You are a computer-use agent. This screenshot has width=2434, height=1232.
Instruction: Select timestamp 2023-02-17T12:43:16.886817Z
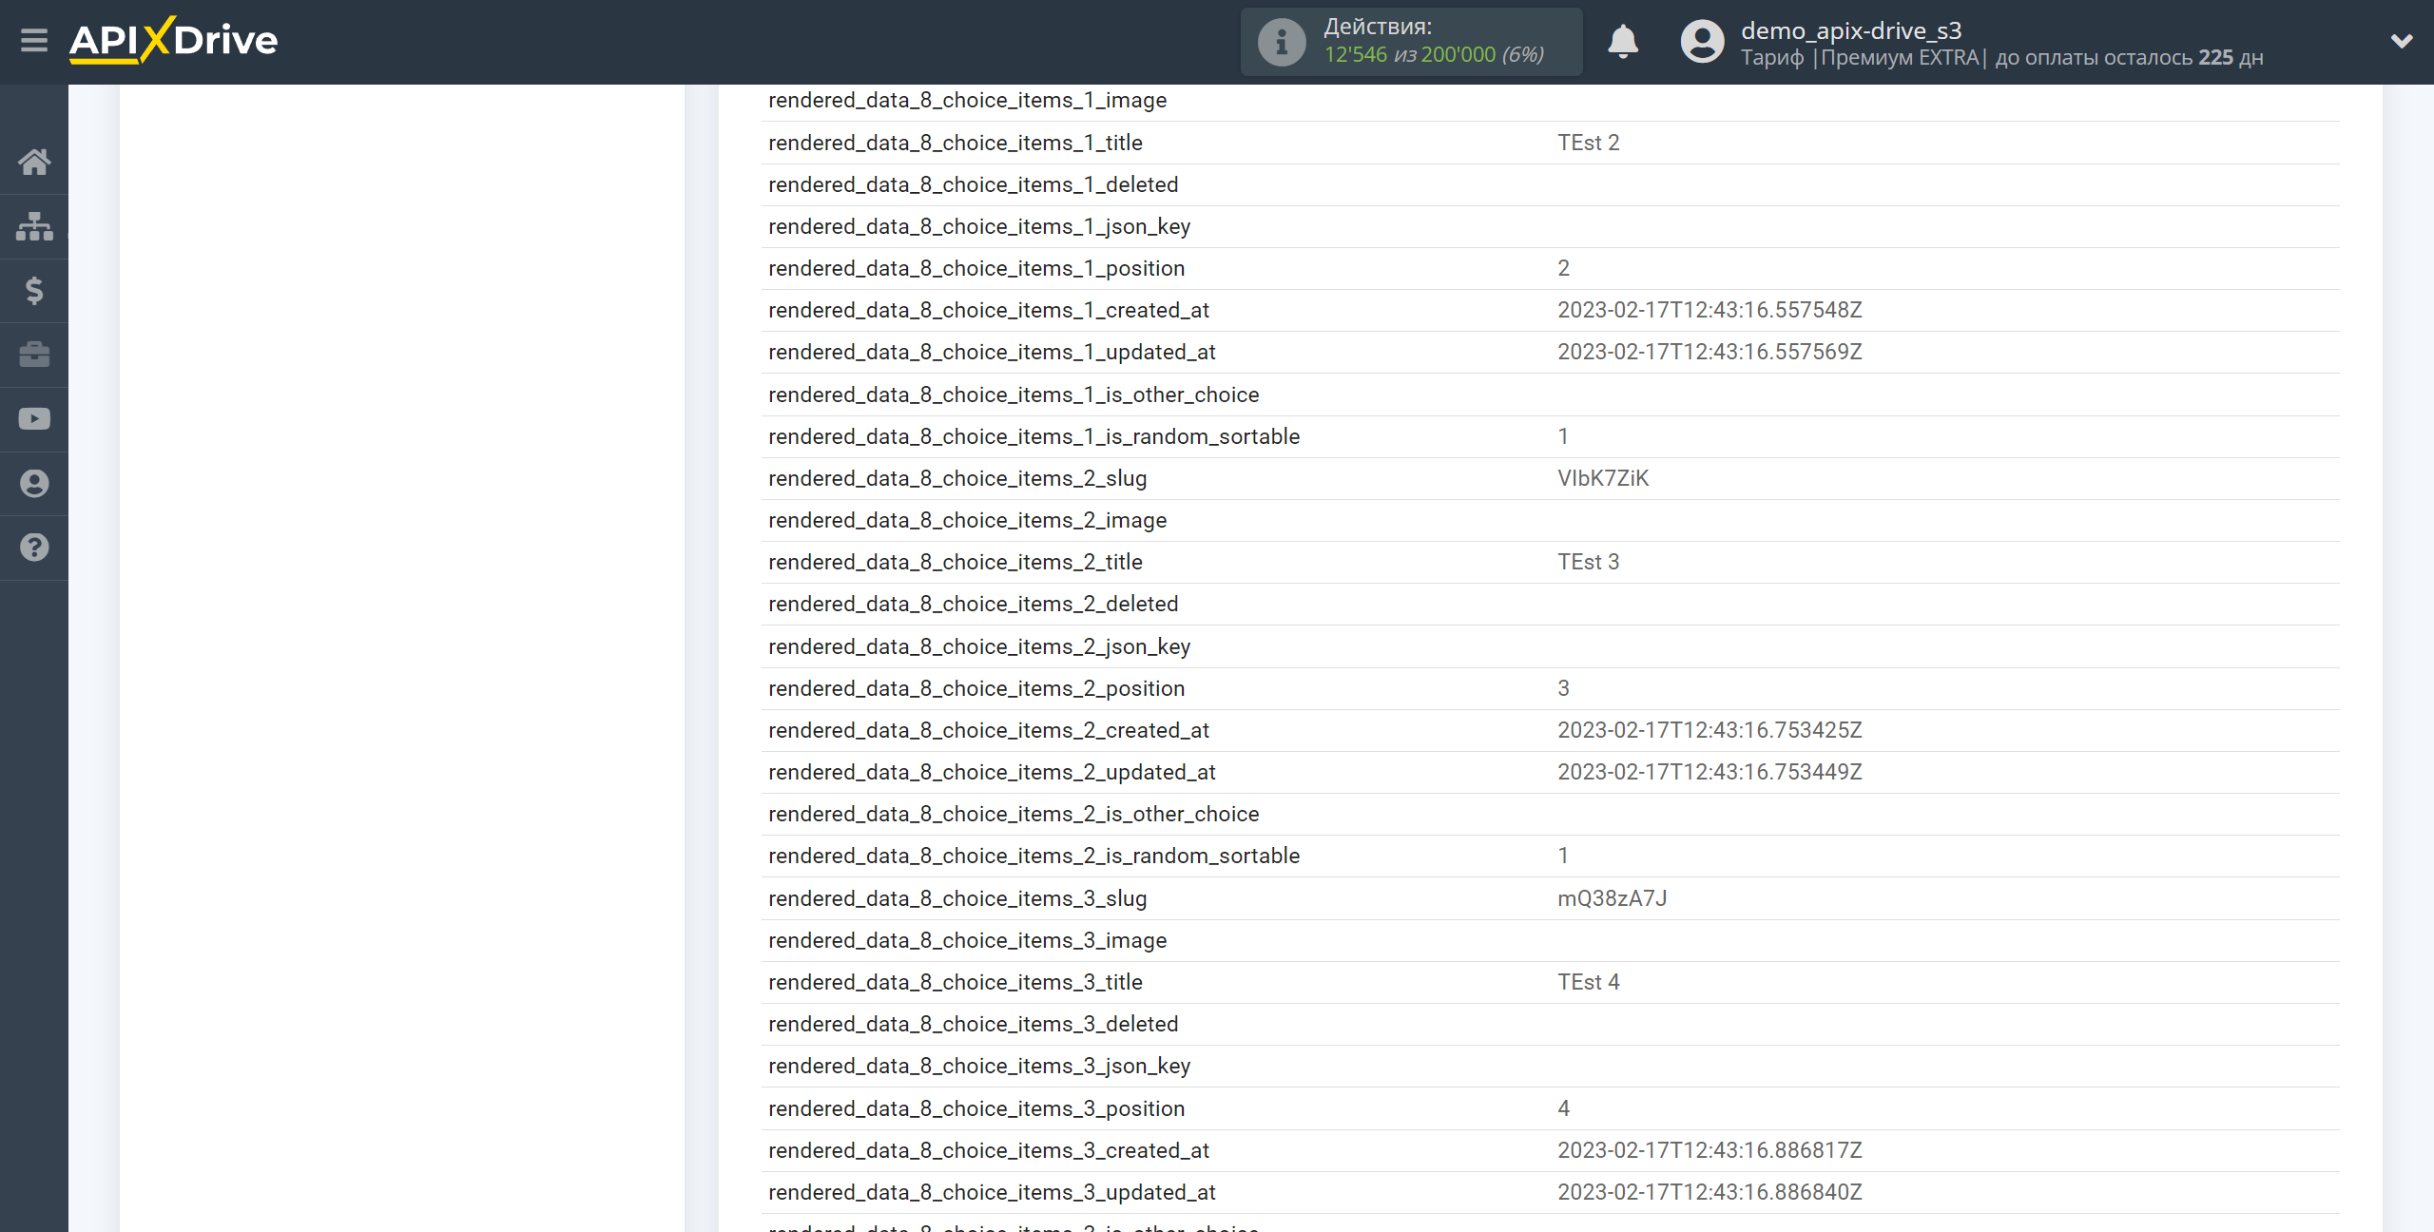[1710, 1150]
